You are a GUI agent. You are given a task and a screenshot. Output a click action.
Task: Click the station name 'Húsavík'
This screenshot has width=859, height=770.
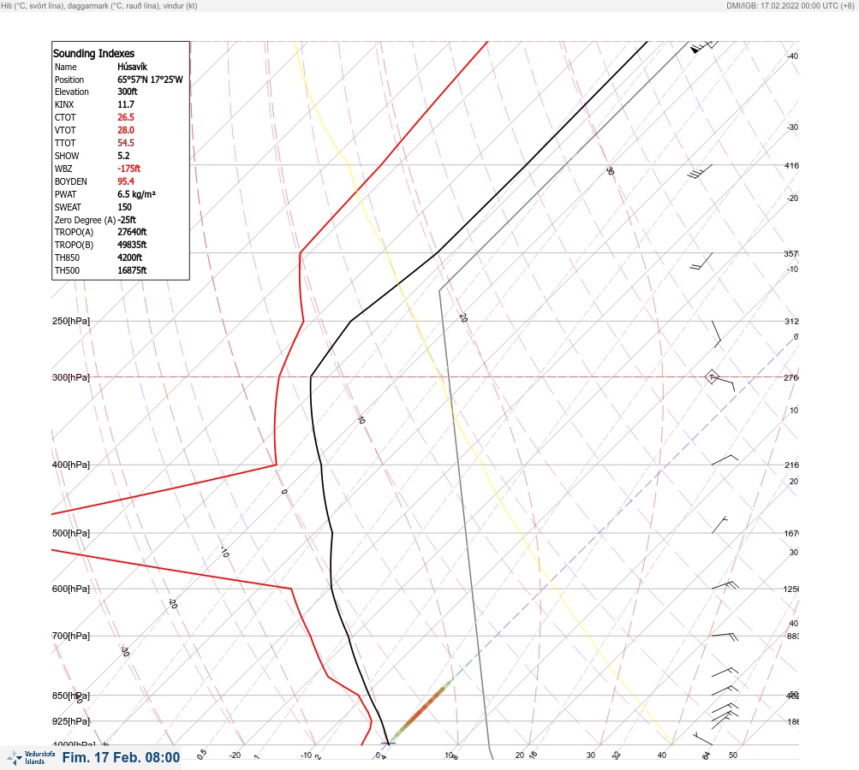pyautogui.click(x=132, y=67)
